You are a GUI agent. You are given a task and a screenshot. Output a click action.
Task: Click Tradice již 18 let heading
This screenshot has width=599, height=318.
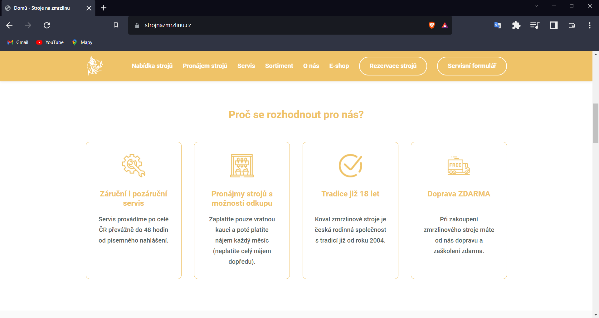click(350, 194)
